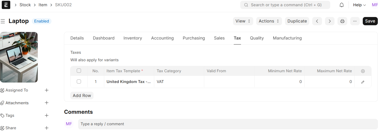Add an attachment with plus icon
This screenshot has width=378, height=137.
coord(46,103)
